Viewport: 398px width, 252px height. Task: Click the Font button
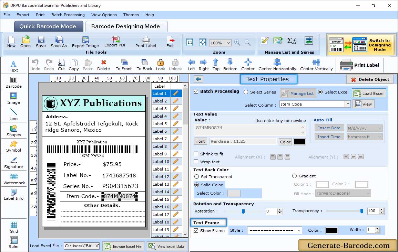[201, 141]
